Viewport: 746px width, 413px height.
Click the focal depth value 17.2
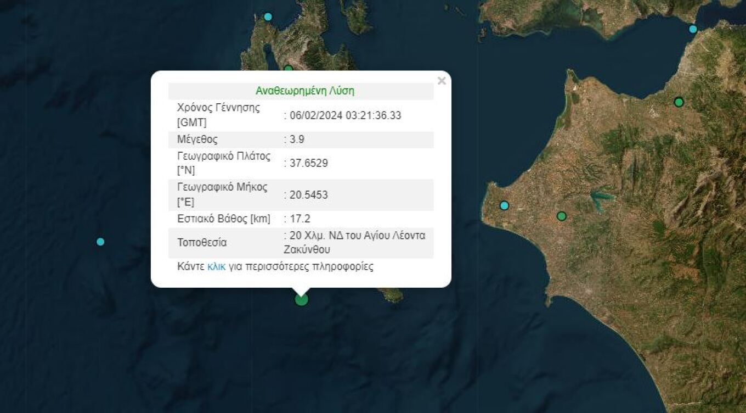300,219
